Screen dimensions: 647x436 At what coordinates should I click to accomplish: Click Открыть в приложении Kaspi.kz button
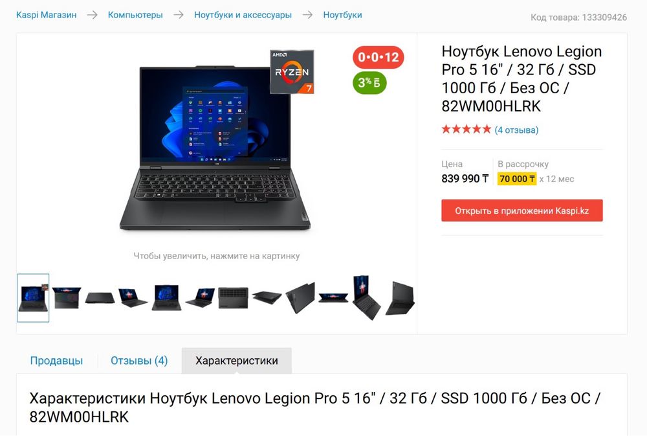coord(522,211)
